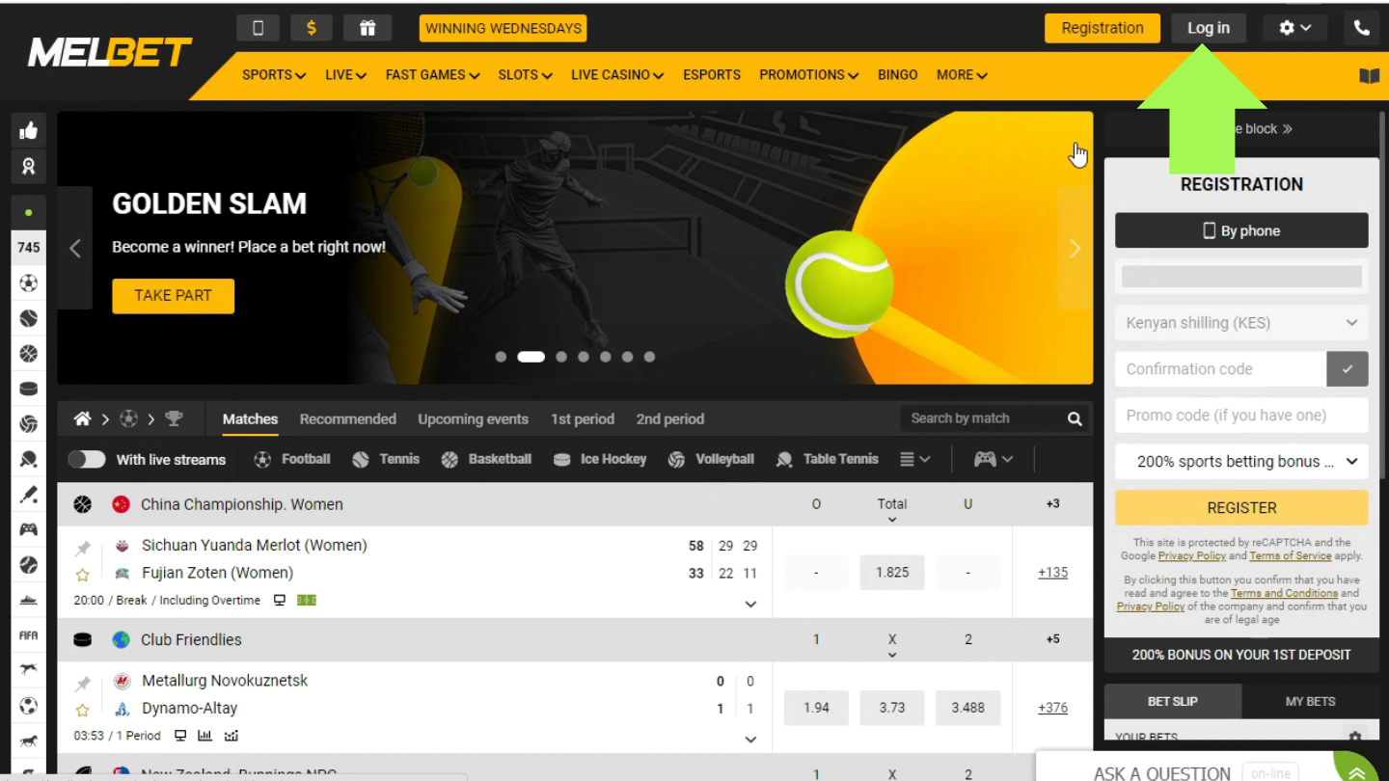Click the search magnifier icon
The image size is (1389, 781).
coord(1075,418)
